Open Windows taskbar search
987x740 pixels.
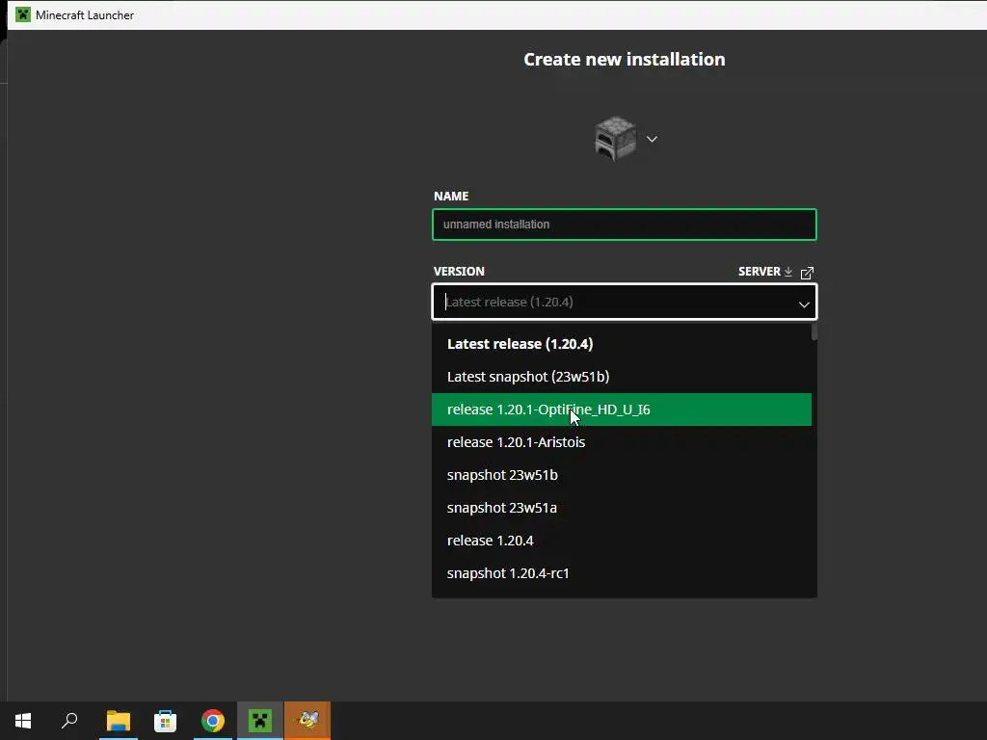(x=69, y=721)
